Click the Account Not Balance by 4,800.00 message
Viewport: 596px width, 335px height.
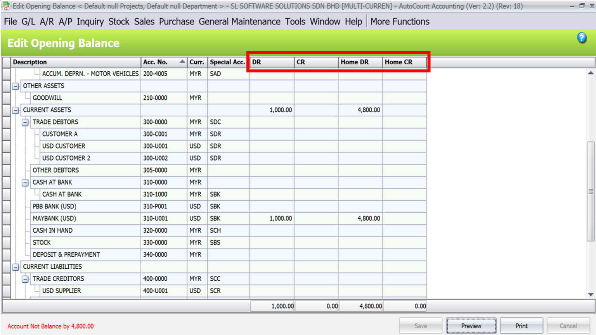50,326
